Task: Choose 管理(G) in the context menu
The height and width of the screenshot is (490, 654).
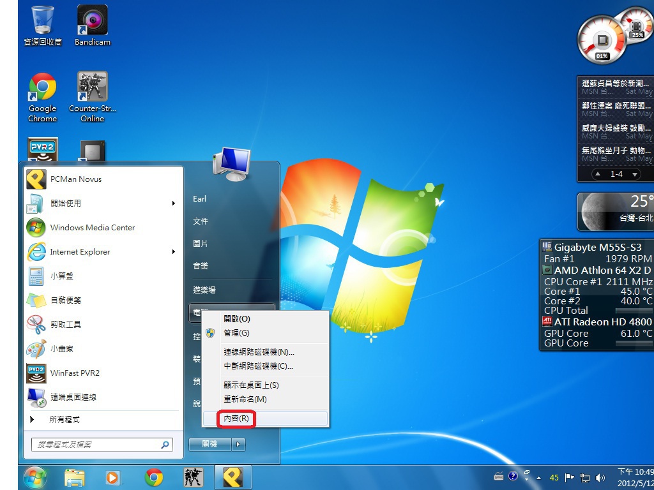Action: click(265, 333)
